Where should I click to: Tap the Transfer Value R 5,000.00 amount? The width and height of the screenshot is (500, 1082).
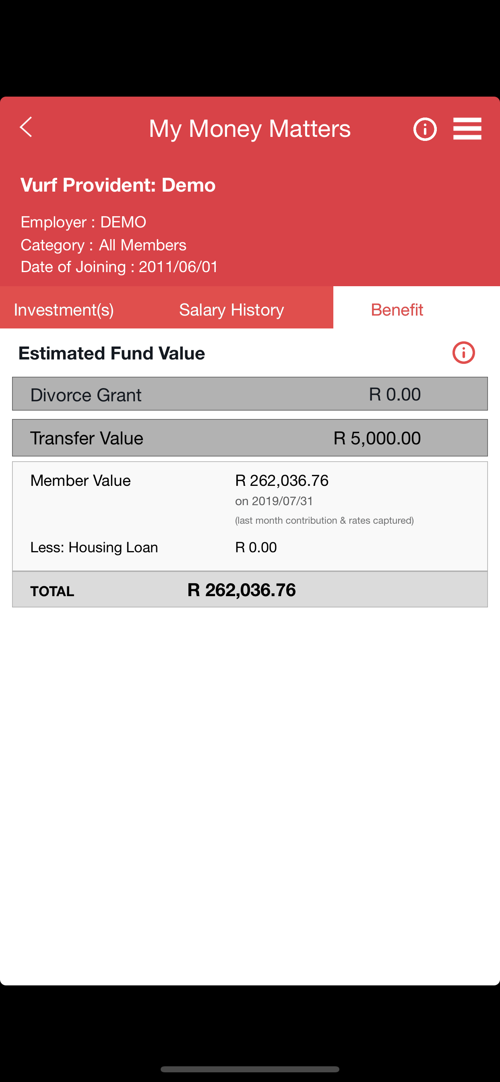377,438
